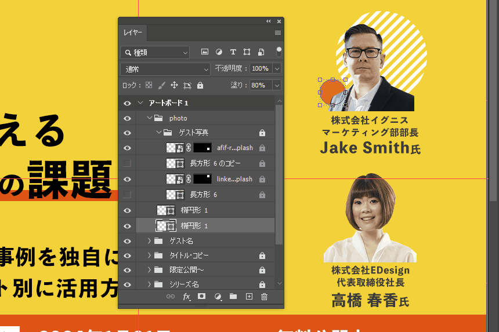
Task: Hide the ゲスト名 group
Action: [127, 241]
